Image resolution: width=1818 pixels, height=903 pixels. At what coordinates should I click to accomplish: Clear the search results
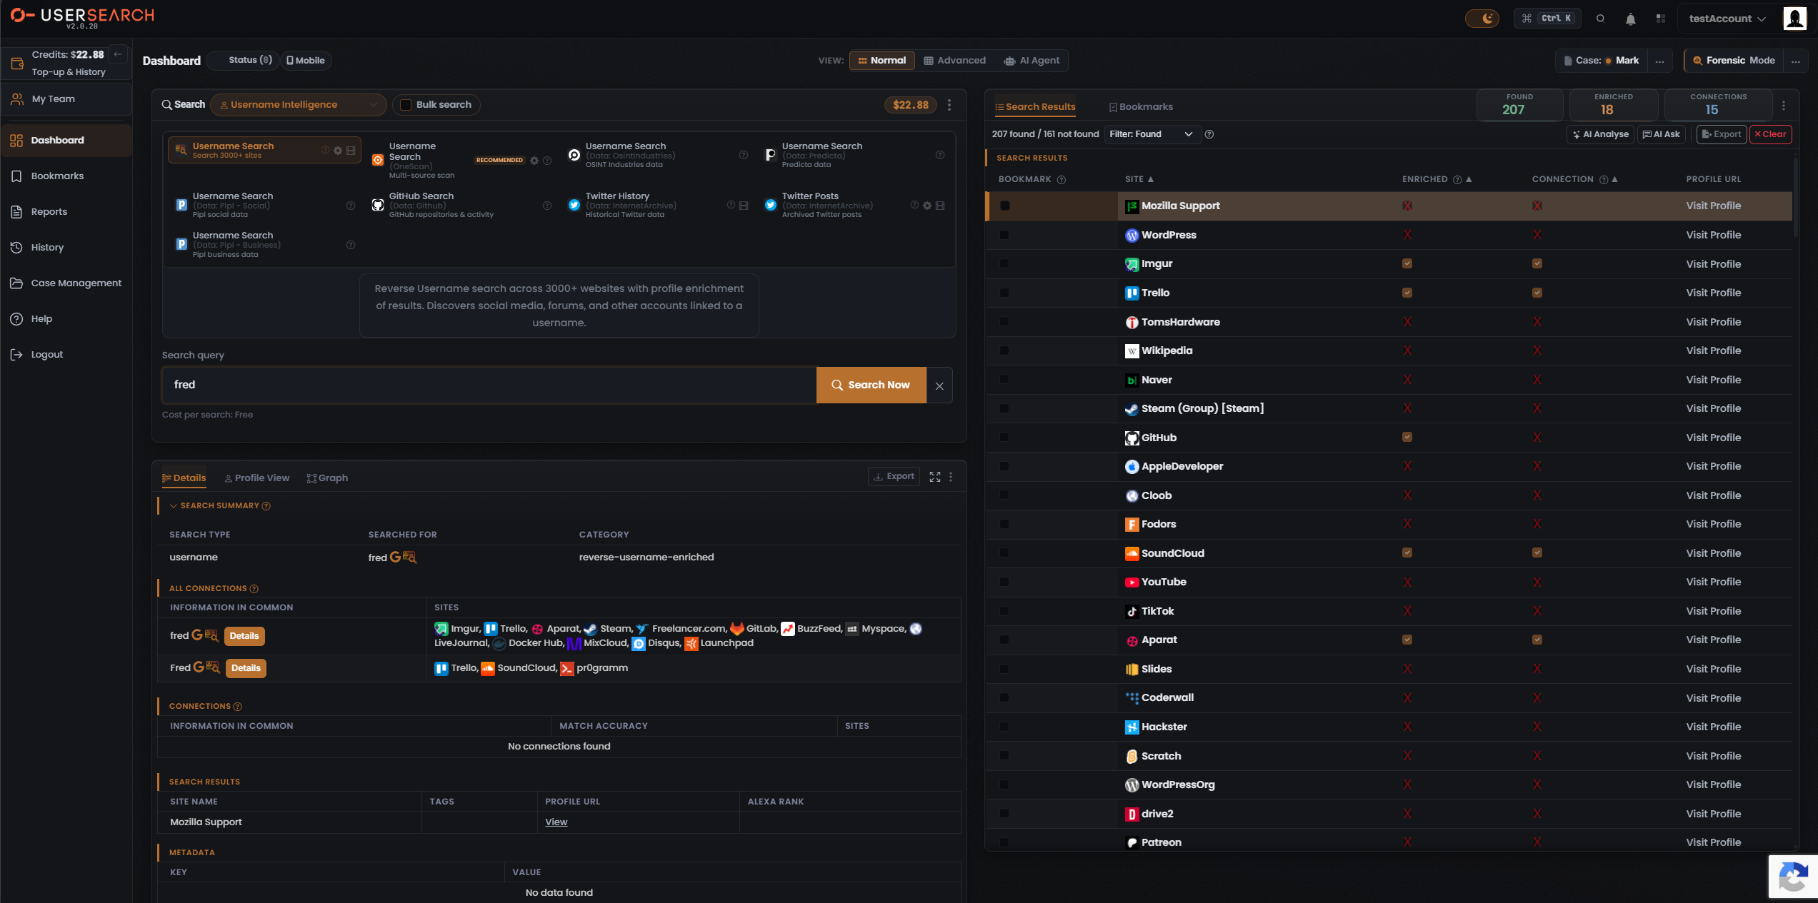(x=1770, y=134)
